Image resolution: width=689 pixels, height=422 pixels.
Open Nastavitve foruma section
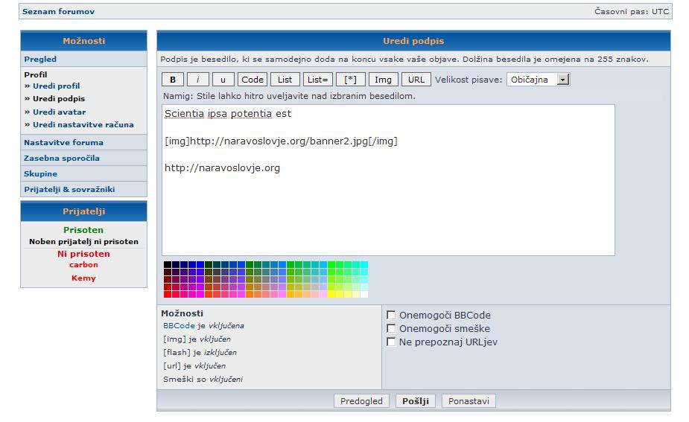63,142
